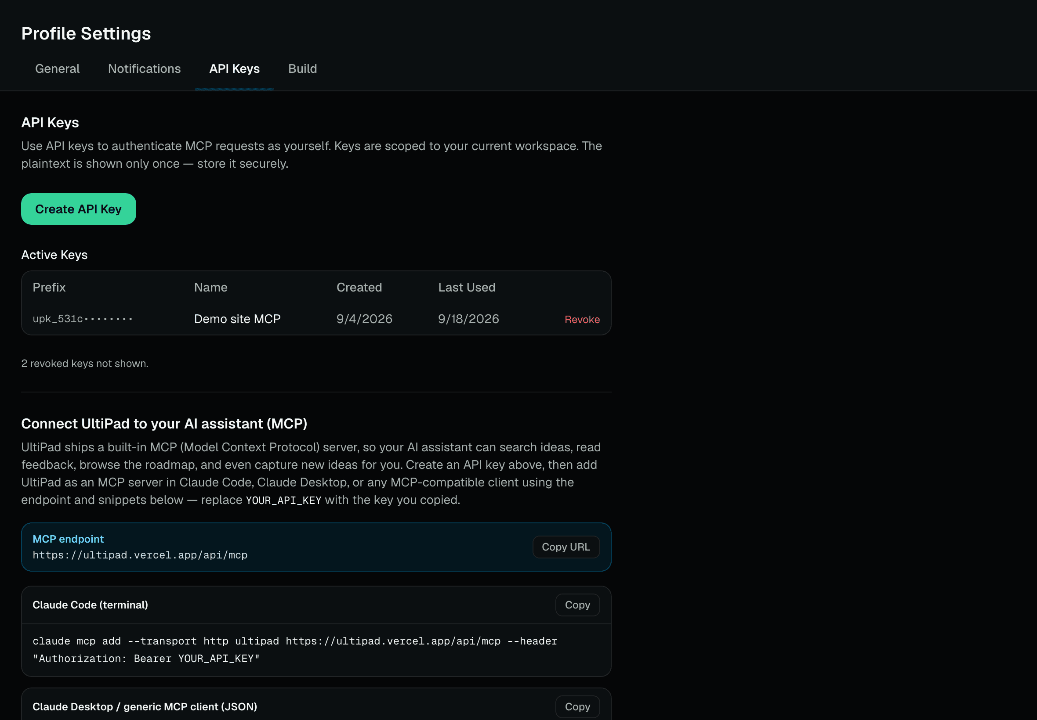Click the inline YOUR_API_KEY code in the description

point(283,500)
